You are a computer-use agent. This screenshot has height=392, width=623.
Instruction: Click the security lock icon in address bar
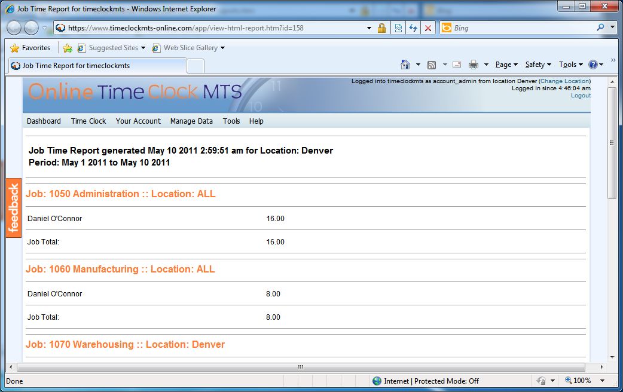(x=381, y=28)
